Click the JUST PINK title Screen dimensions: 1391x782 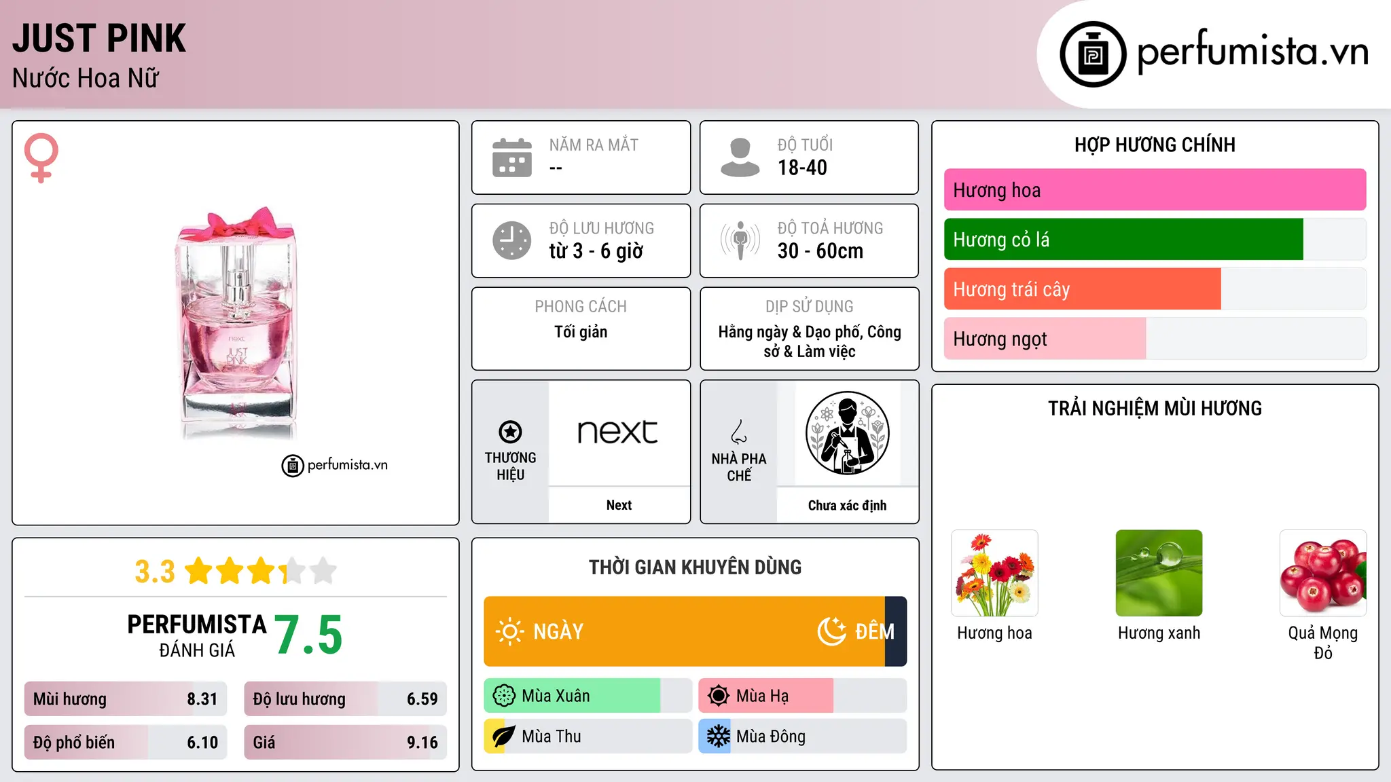click(99, 39)
